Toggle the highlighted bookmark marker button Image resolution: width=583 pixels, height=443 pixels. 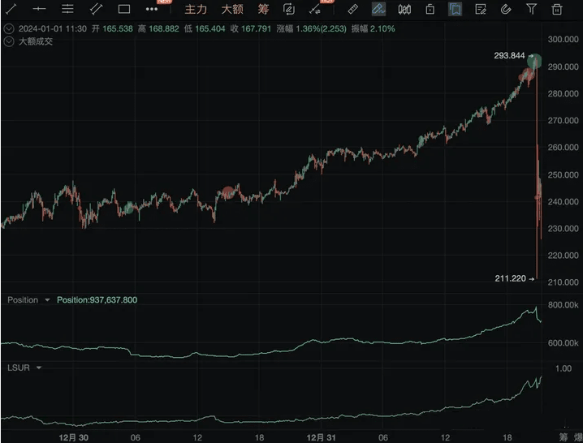tap(456, 10)
